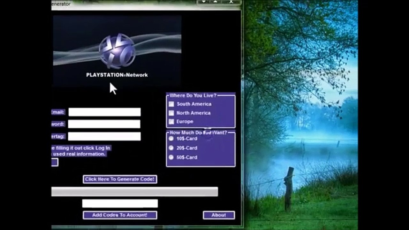This screenshot has height=230, width=409.
Task: Select the 20$-Card radio option
Action: tap(171, 148)
